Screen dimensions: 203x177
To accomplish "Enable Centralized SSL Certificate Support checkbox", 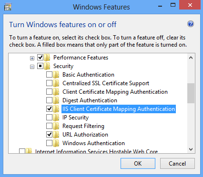I will 49,83.
